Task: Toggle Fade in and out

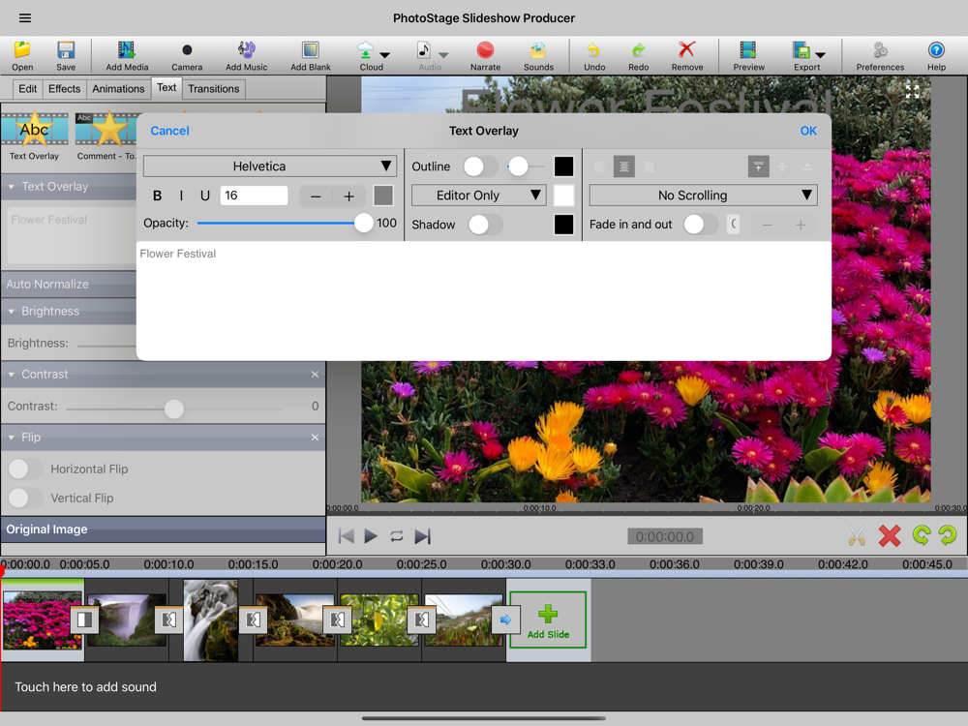Action: coord(700,225)
